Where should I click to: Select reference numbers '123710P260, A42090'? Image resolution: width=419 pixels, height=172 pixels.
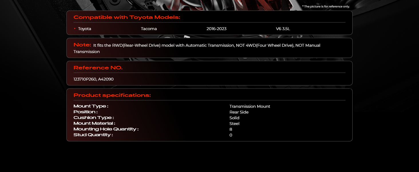coord(94,79)
